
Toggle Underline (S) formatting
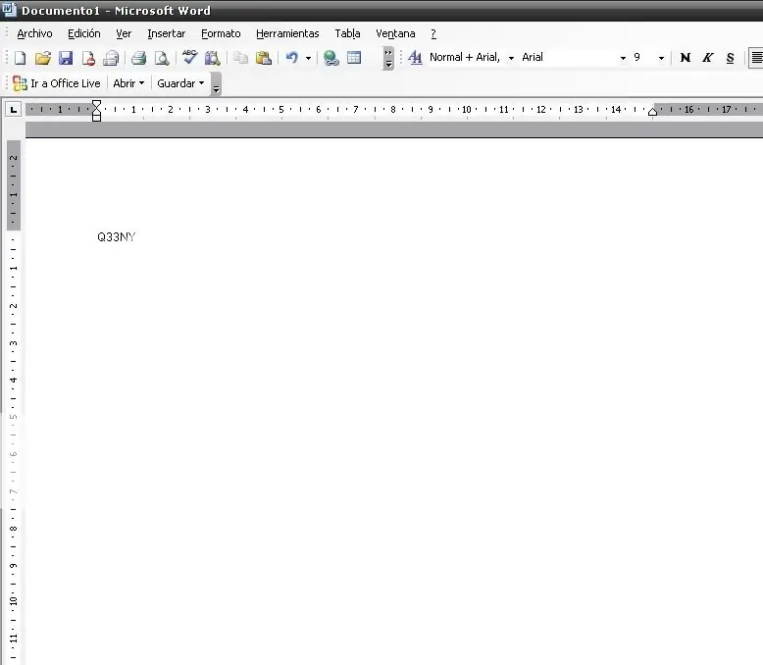pyautogui.click(x=730, y=58)
